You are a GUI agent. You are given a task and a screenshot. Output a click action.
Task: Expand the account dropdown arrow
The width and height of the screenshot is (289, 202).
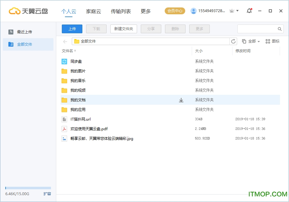click(x=237, y=11)
